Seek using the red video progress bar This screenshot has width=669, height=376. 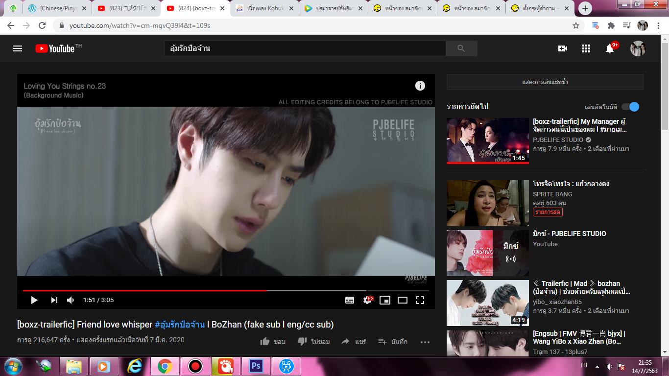pyautogui.click(x=226, y=290)
